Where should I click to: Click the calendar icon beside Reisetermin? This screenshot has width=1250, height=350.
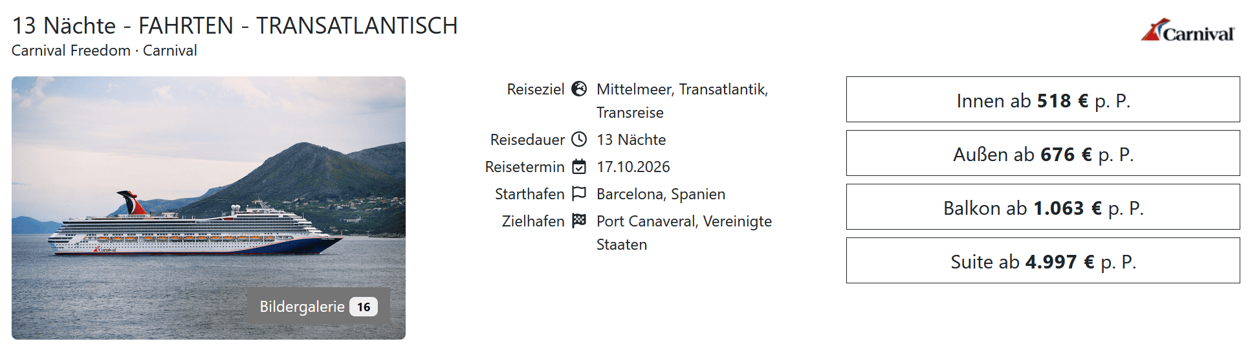tap(579, 167)
